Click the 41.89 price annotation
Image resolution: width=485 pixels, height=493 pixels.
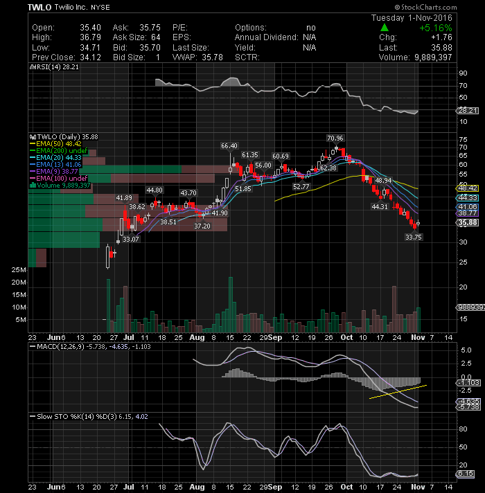point(124,198)
